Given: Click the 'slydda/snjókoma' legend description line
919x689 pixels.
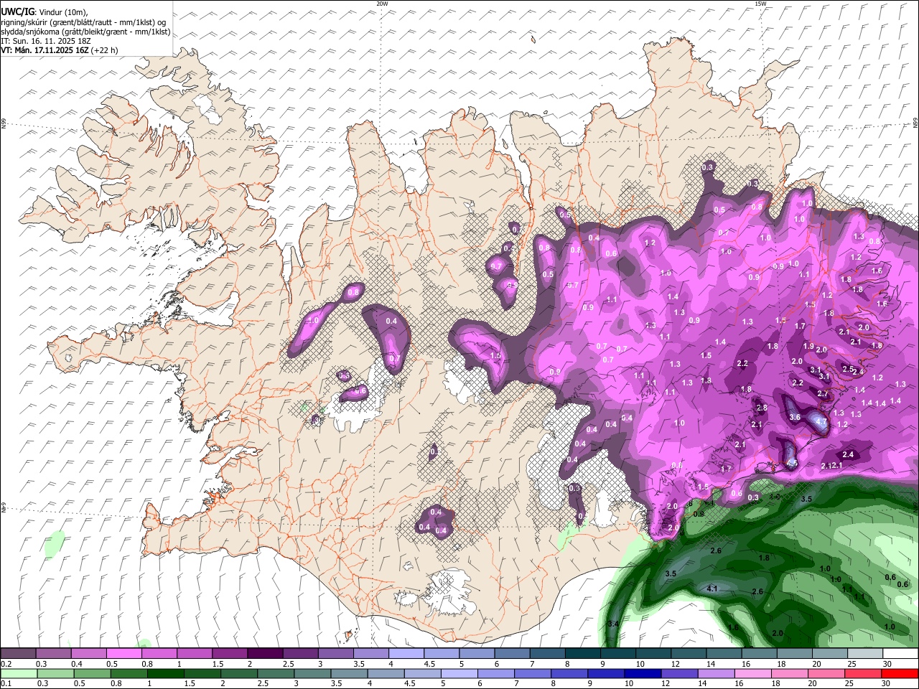Looking at the screenshot, I should 85,32.
